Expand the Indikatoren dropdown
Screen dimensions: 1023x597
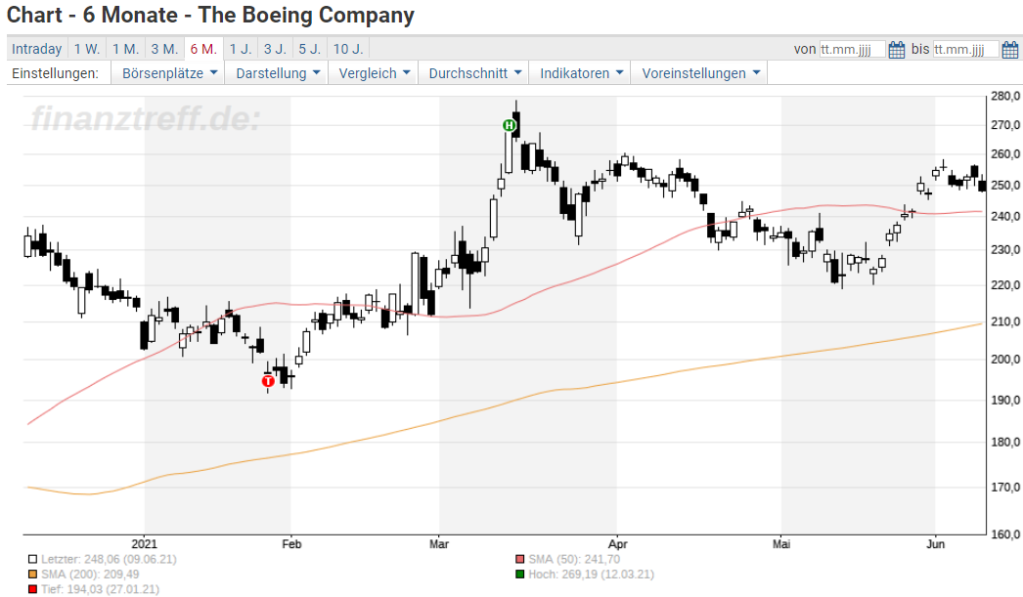pyautogui.click(x=581, y=73)
